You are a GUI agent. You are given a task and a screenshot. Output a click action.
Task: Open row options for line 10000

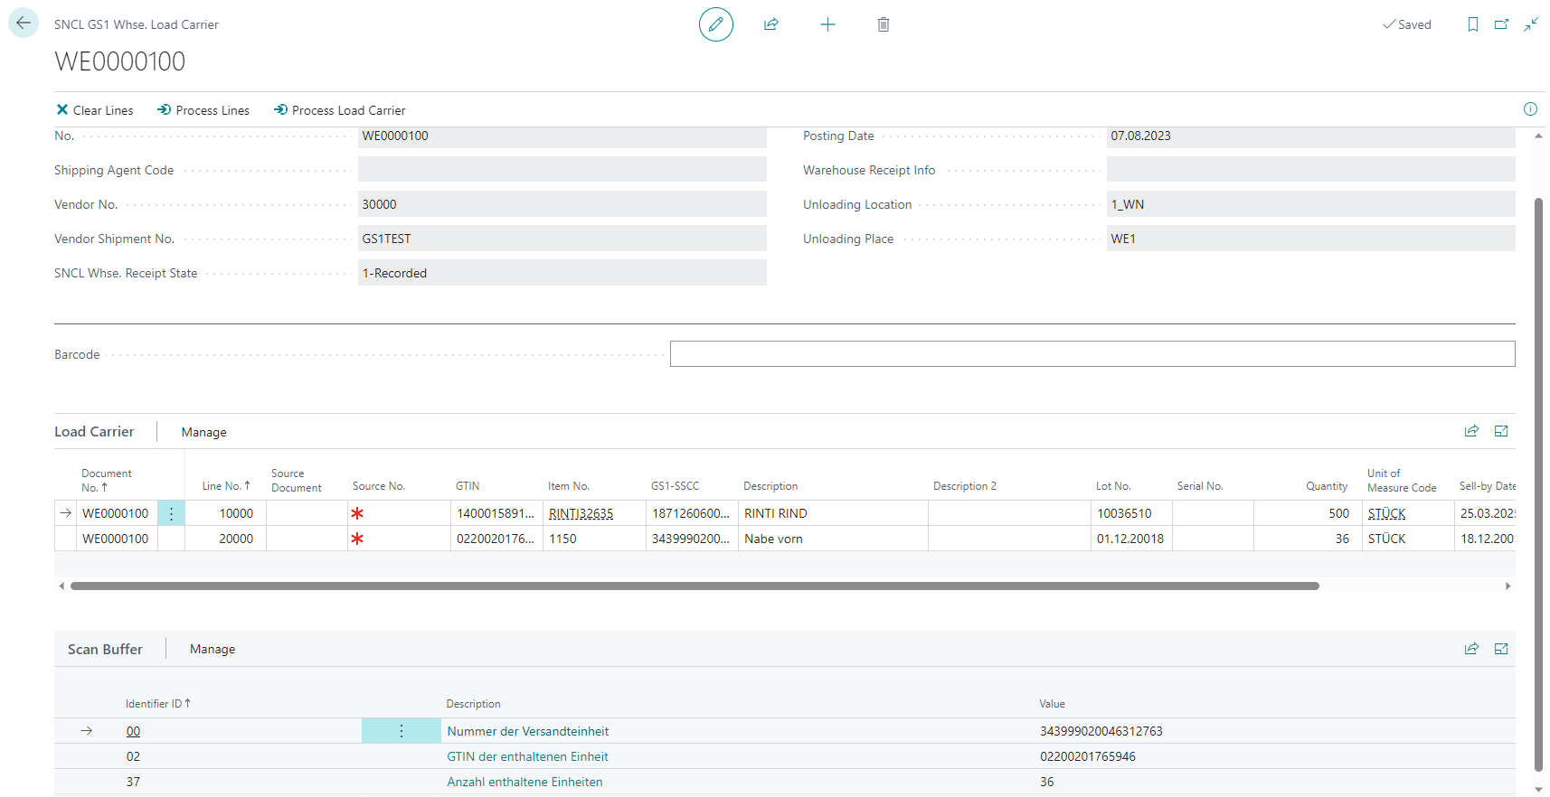coord(171,513)
